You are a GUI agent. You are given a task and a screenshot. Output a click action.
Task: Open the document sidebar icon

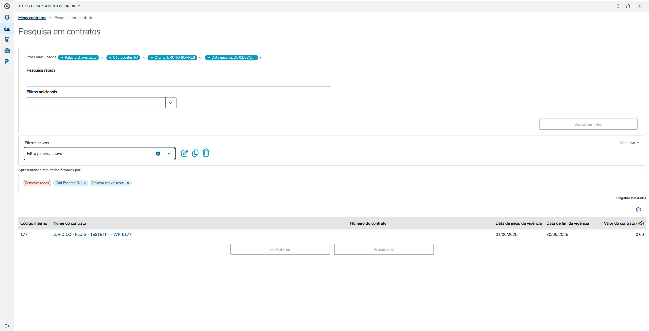coord(7,62)
